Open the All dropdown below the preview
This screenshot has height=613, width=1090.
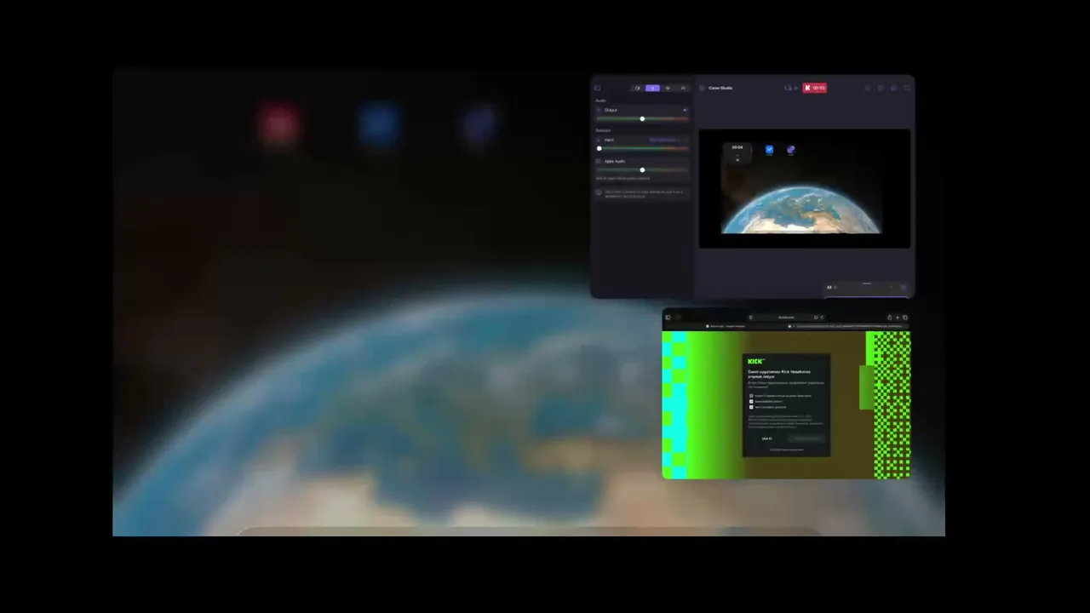point(831,287)
